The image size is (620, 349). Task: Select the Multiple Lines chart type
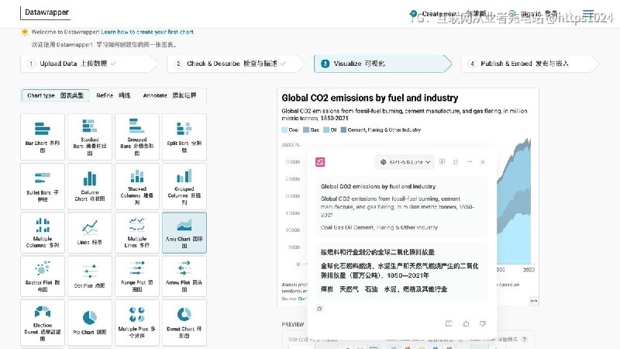click(x=137, y=233)
